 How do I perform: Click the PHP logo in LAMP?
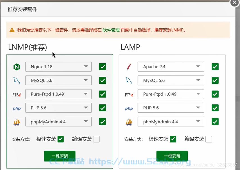(x=129, y=108)
